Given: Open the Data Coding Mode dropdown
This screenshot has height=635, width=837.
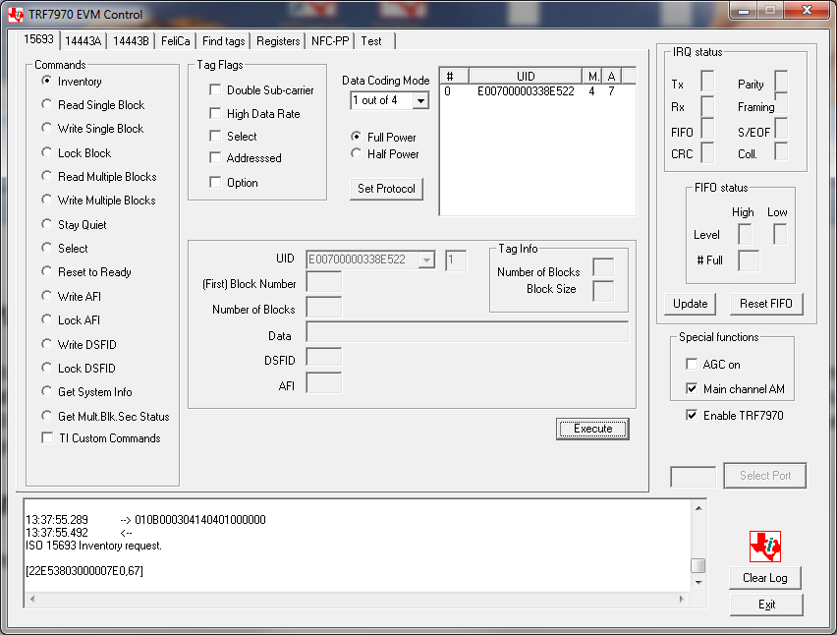Looking at the screenshot, I should tap(421, 100).
